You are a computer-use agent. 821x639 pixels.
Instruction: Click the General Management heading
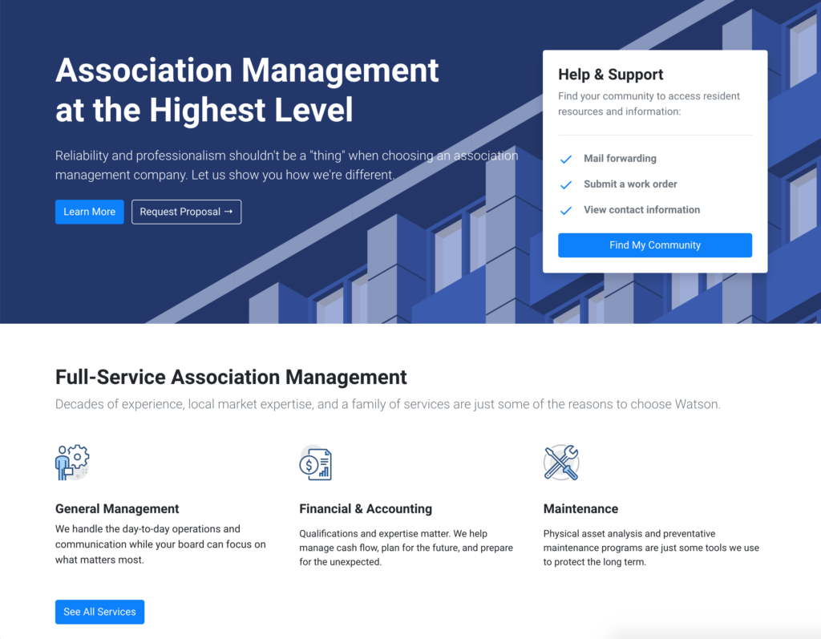117,508
